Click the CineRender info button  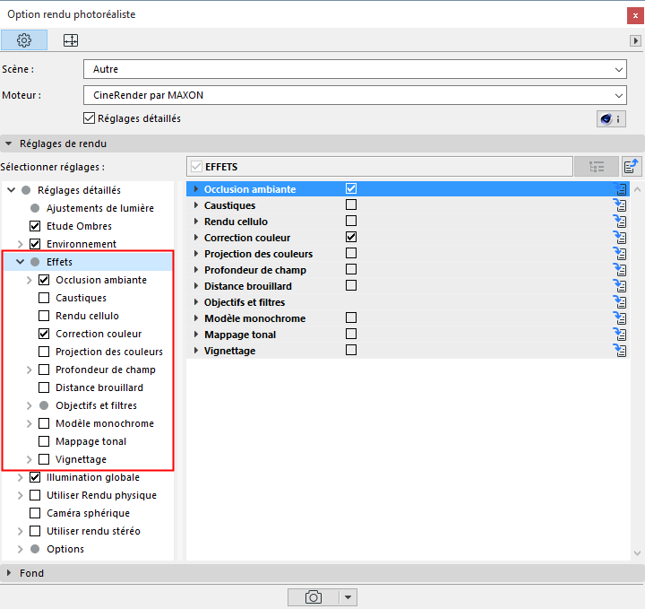point(611,119)
